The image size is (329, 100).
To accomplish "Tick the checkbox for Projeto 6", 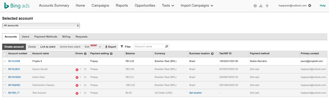I will click(4, 61).
